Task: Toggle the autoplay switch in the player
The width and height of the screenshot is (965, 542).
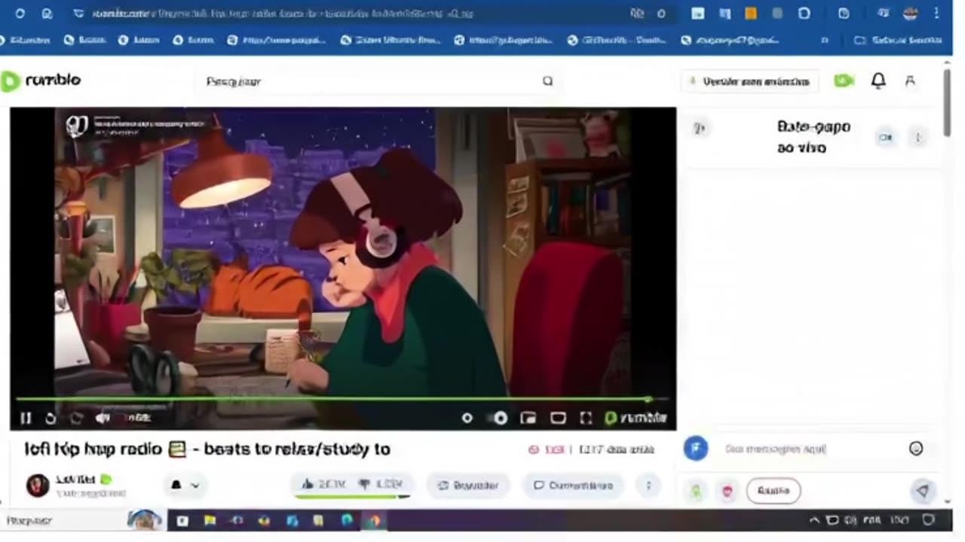Action: click(498, 418)
